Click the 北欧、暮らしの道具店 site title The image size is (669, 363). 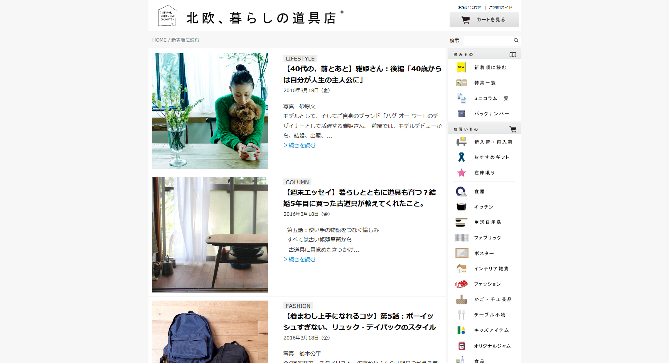(261, 18)
